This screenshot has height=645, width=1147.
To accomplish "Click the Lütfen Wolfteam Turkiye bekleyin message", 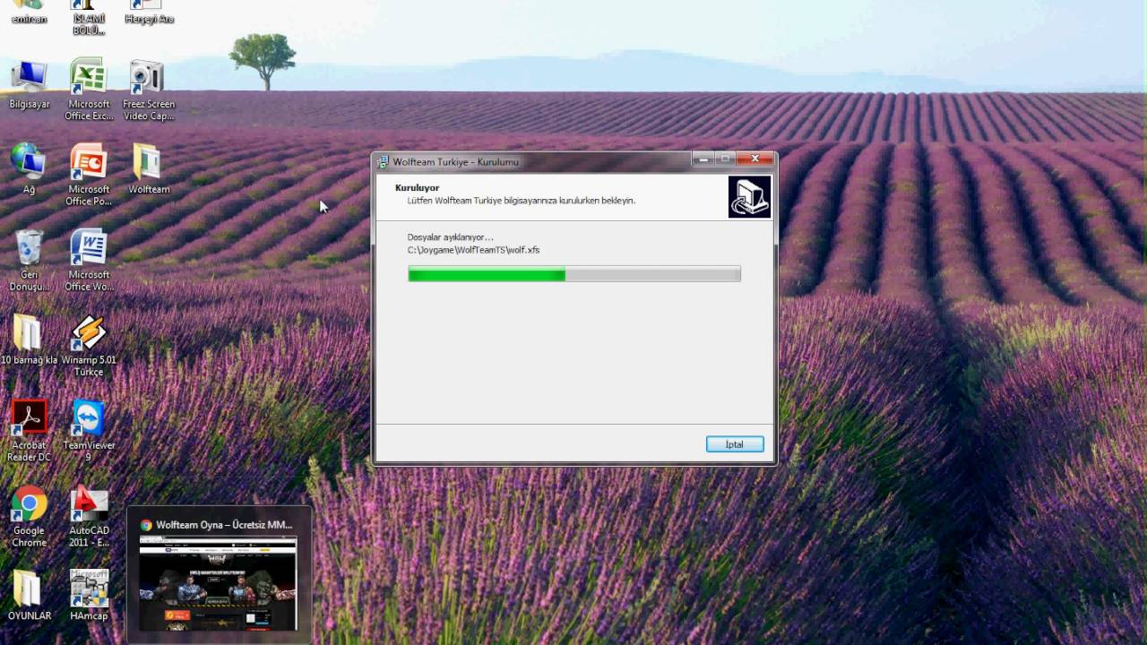I will (x=522, y=201).
